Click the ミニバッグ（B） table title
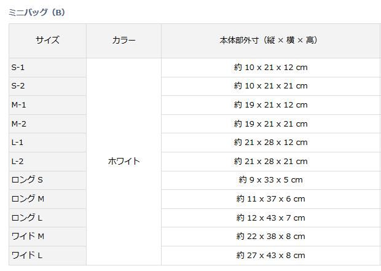This screenshot has width=381, height=271. [37, 12]
